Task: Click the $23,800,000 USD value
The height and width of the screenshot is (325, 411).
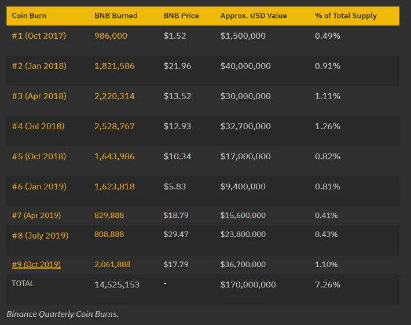Action: pos(243,234)
